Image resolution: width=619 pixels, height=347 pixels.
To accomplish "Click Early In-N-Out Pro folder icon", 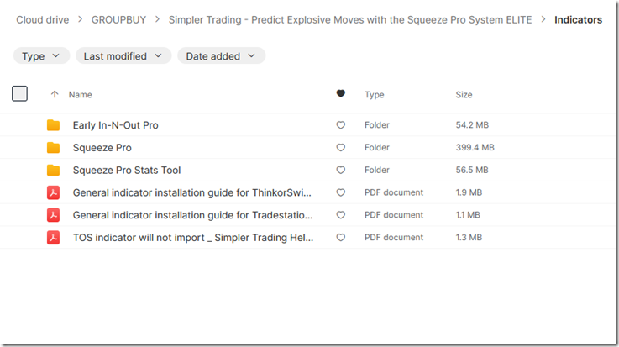I will point(53,125).
